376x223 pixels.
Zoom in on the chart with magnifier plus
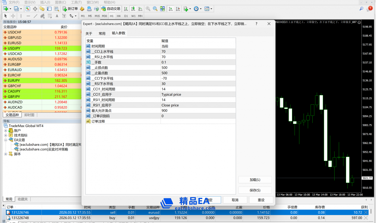148,9
